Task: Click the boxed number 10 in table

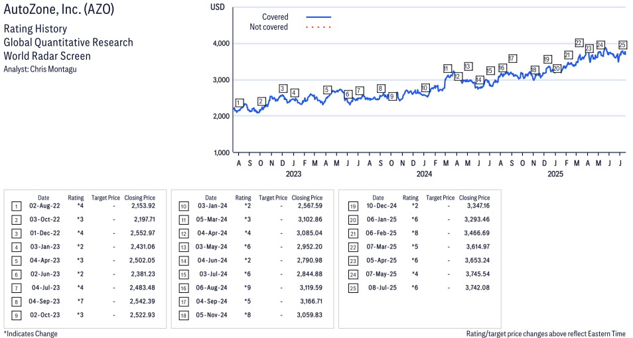Action: 184,207
